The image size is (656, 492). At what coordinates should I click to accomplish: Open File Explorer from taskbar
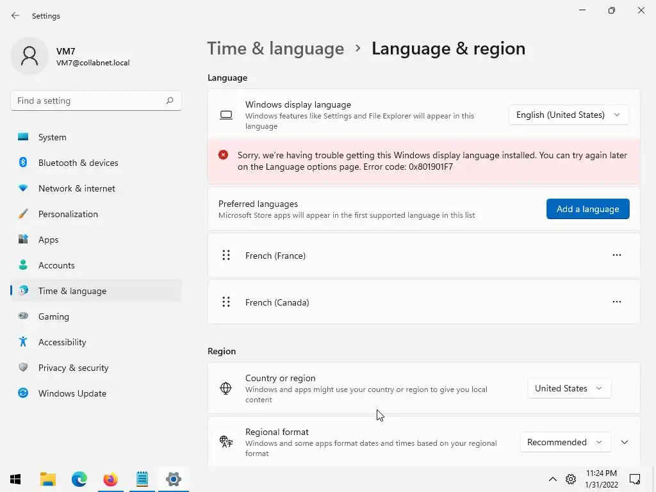[47, 479]
